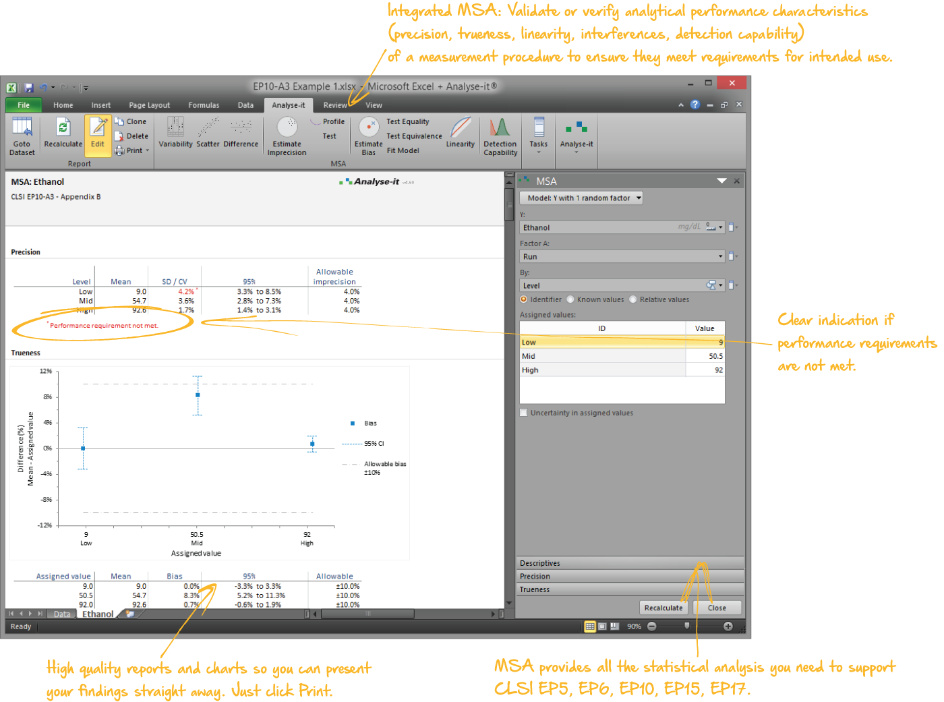Open the Factor A Run dropdown
The image size is (944, 702).
pos(721,256)
